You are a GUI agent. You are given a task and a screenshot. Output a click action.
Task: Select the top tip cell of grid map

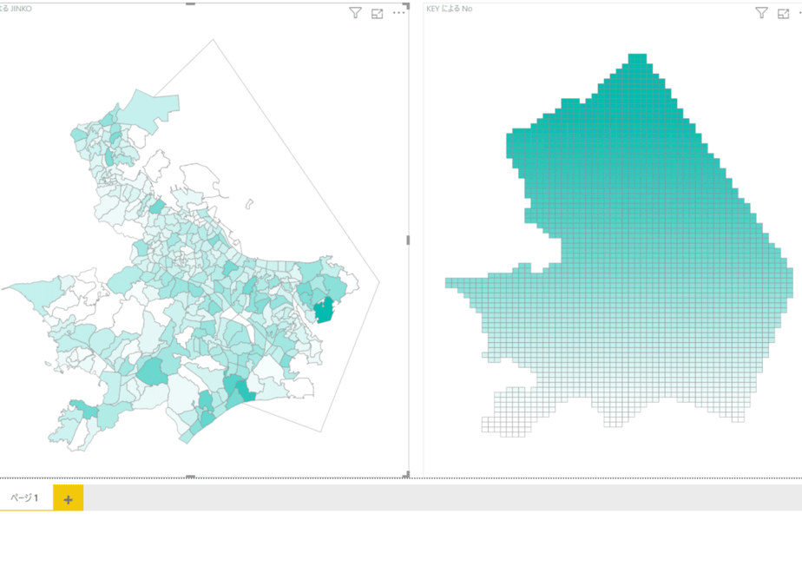pos(637,56)
